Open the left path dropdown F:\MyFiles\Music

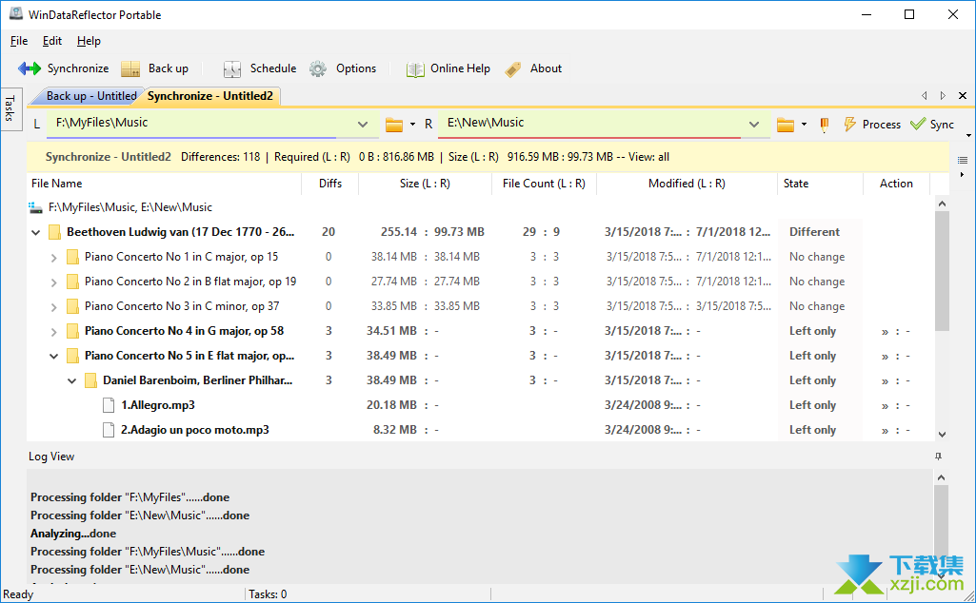point(362,125)
